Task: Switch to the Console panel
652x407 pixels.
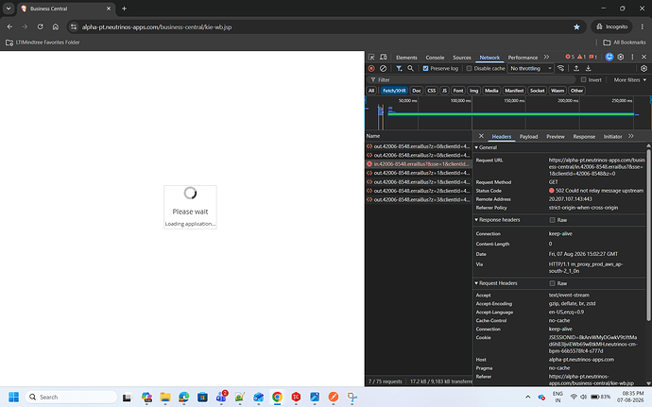Action: point(435,58)
